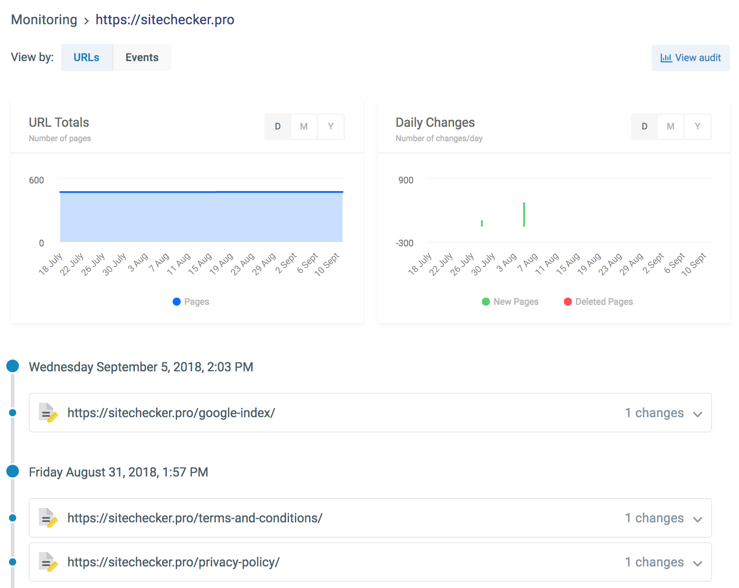This screenshot has width=739, height=588.
Task: Click the August 31, 2018 timeline marker
Action: (x=13, y=471)
